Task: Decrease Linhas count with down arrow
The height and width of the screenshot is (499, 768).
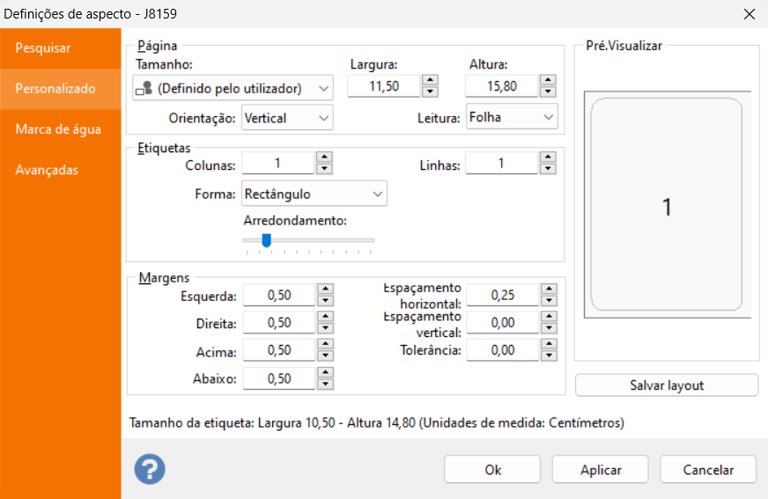Action: pos(548,169)
